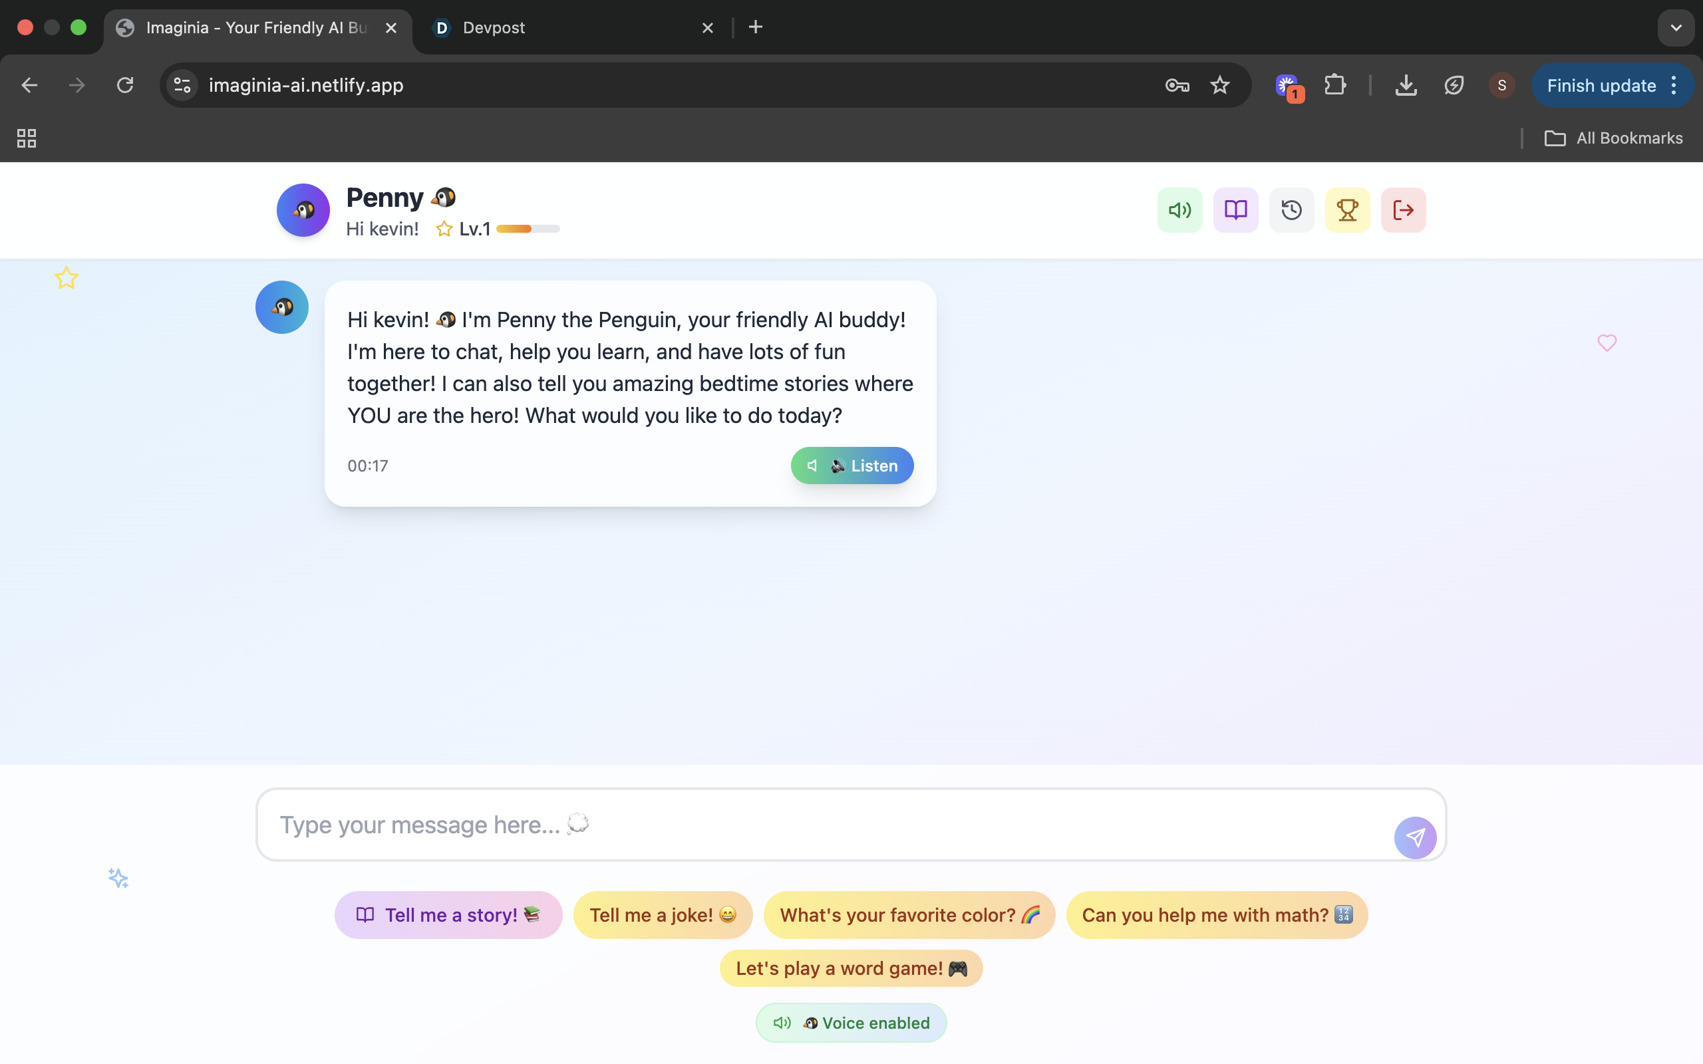Image resolution: width=1703 pixels, height=1064 pixels.
Task: Open the story book icon in header
Action: click(x=1235, y=209)
